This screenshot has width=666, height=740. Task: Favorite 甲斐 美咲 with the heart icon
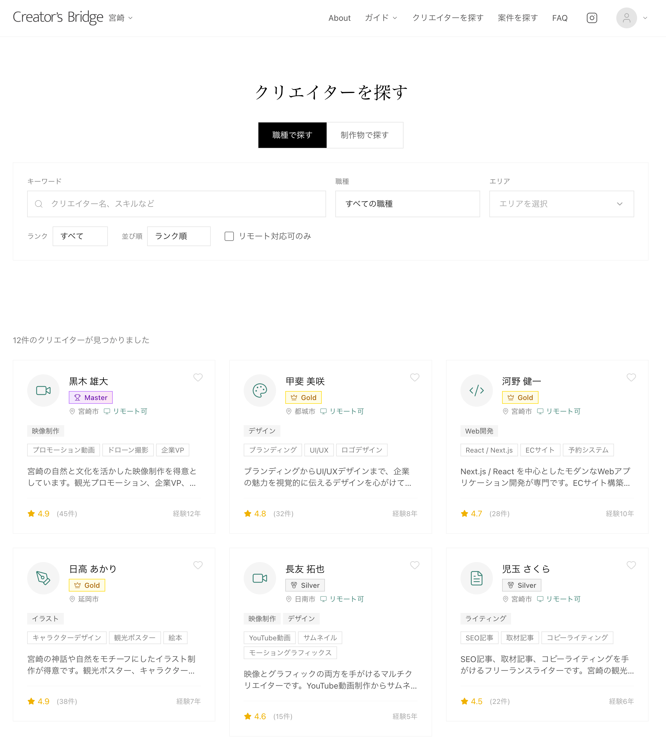(x=414, y=377)
